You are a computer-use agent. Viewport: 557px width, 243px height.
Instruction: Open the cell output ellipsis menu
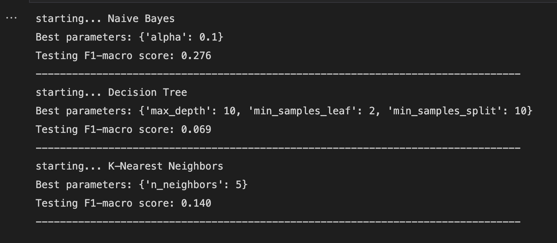[11, 18]
